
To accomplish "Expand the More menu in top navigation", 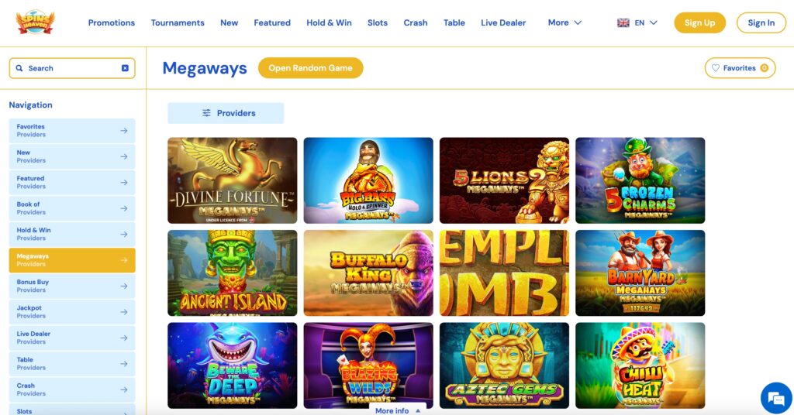I will (x=564, y=22).
